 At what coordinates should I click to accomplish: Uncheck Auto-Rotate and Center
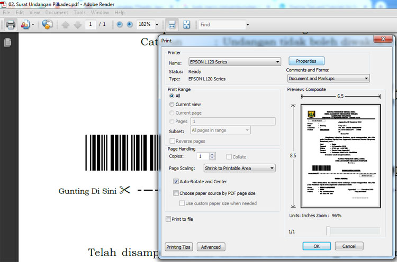pos(176,181)
